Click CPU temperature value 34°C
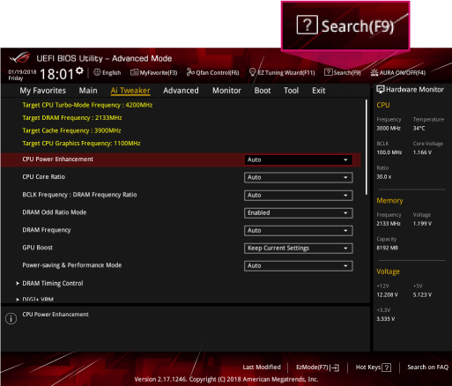Viewport: 452px width, 386px height. (419, 128)
